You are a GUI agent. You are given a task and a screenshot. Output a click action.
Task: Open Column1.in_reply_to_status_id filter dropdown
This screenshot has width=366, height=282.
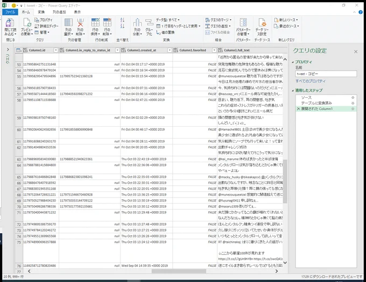[x=117, y=50]
